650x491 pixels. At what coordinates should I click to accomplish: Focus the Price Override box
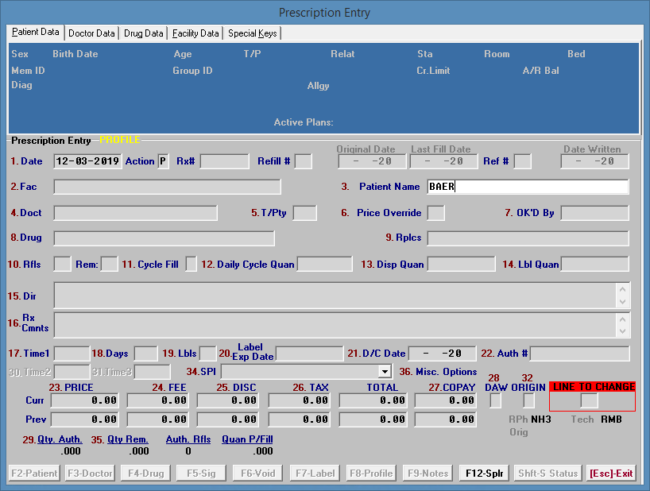point(435,213)
